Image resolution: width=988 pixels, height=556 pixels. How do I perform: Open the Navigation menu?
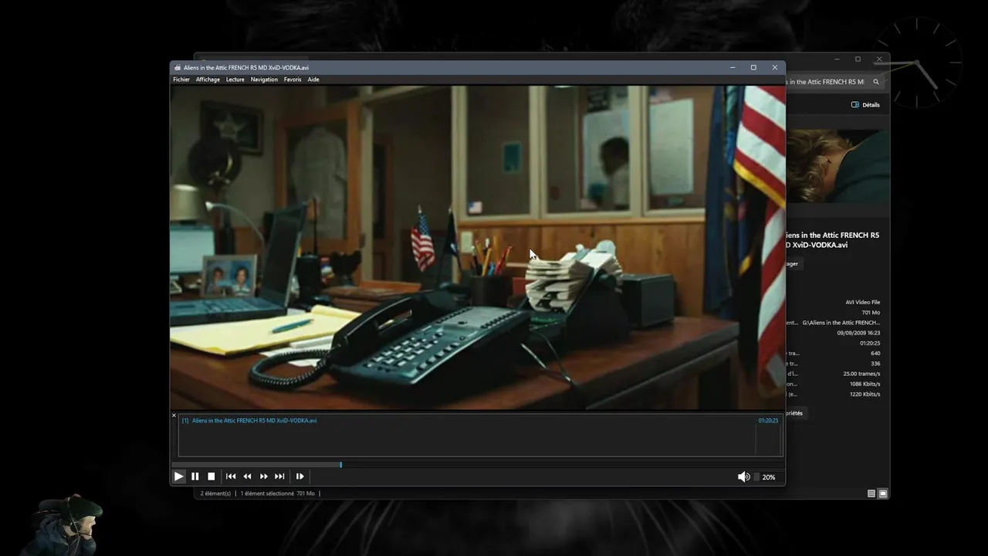click(x=264, y=80)
